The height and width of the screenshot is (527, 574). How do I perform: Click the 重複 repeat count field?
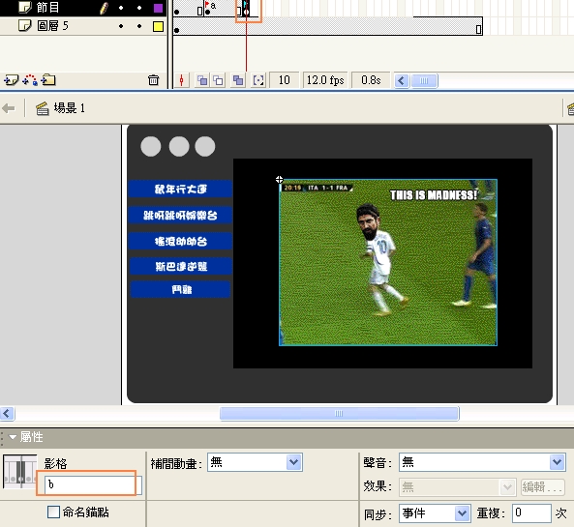tap(531, 513)
